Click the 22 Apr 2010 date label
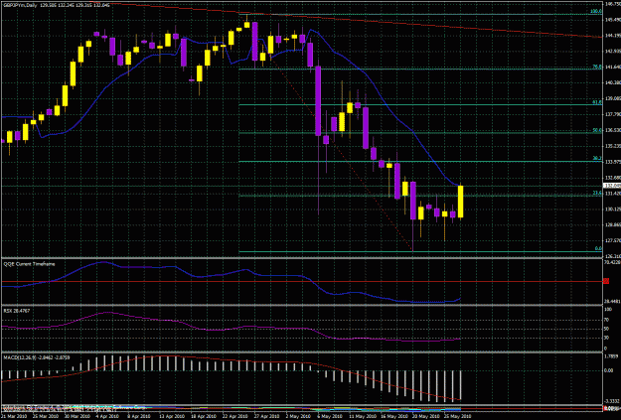 click(x=235, y=416)
